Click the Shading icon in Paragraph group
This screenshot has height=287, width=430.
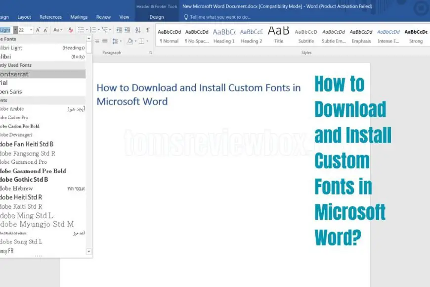130,41
